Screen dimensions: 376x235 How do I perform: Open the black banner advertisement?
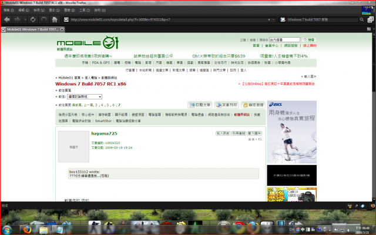pos(291,175)
